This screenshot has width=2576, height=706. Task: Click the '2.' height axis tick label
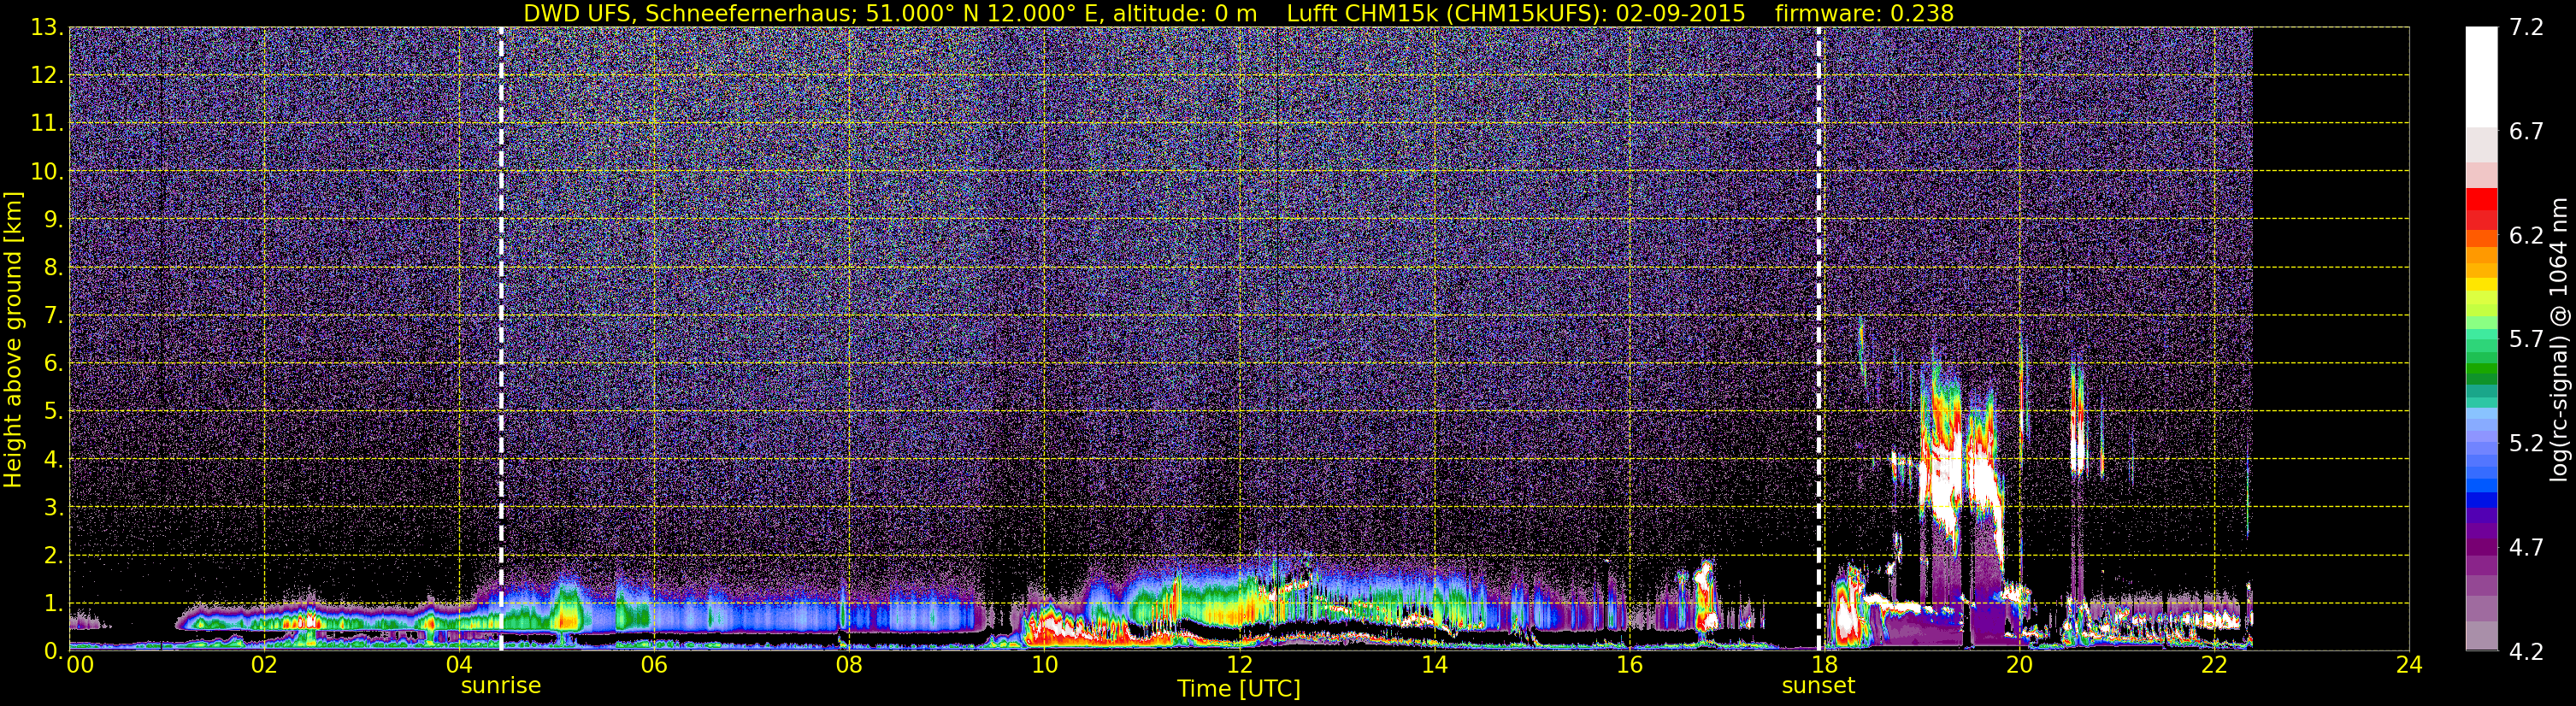tap(52, 555)
